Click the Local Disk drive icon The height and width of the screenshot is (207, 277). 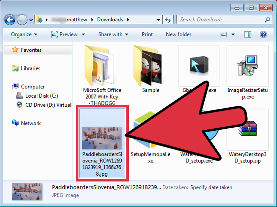click(x=19, y=96)
